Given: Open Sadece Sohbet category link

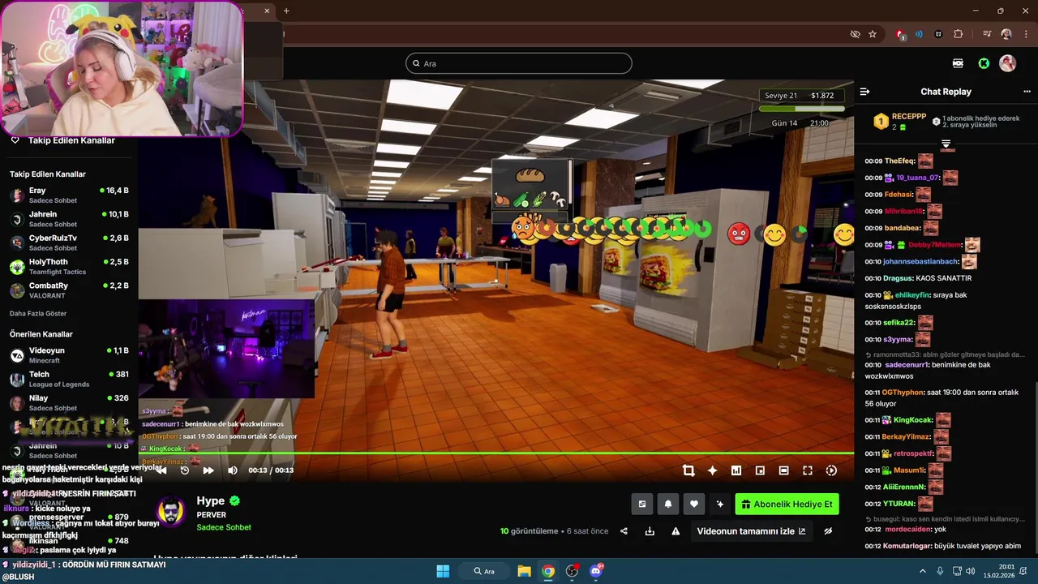Looking at the screenshot, I should point(224,527).
